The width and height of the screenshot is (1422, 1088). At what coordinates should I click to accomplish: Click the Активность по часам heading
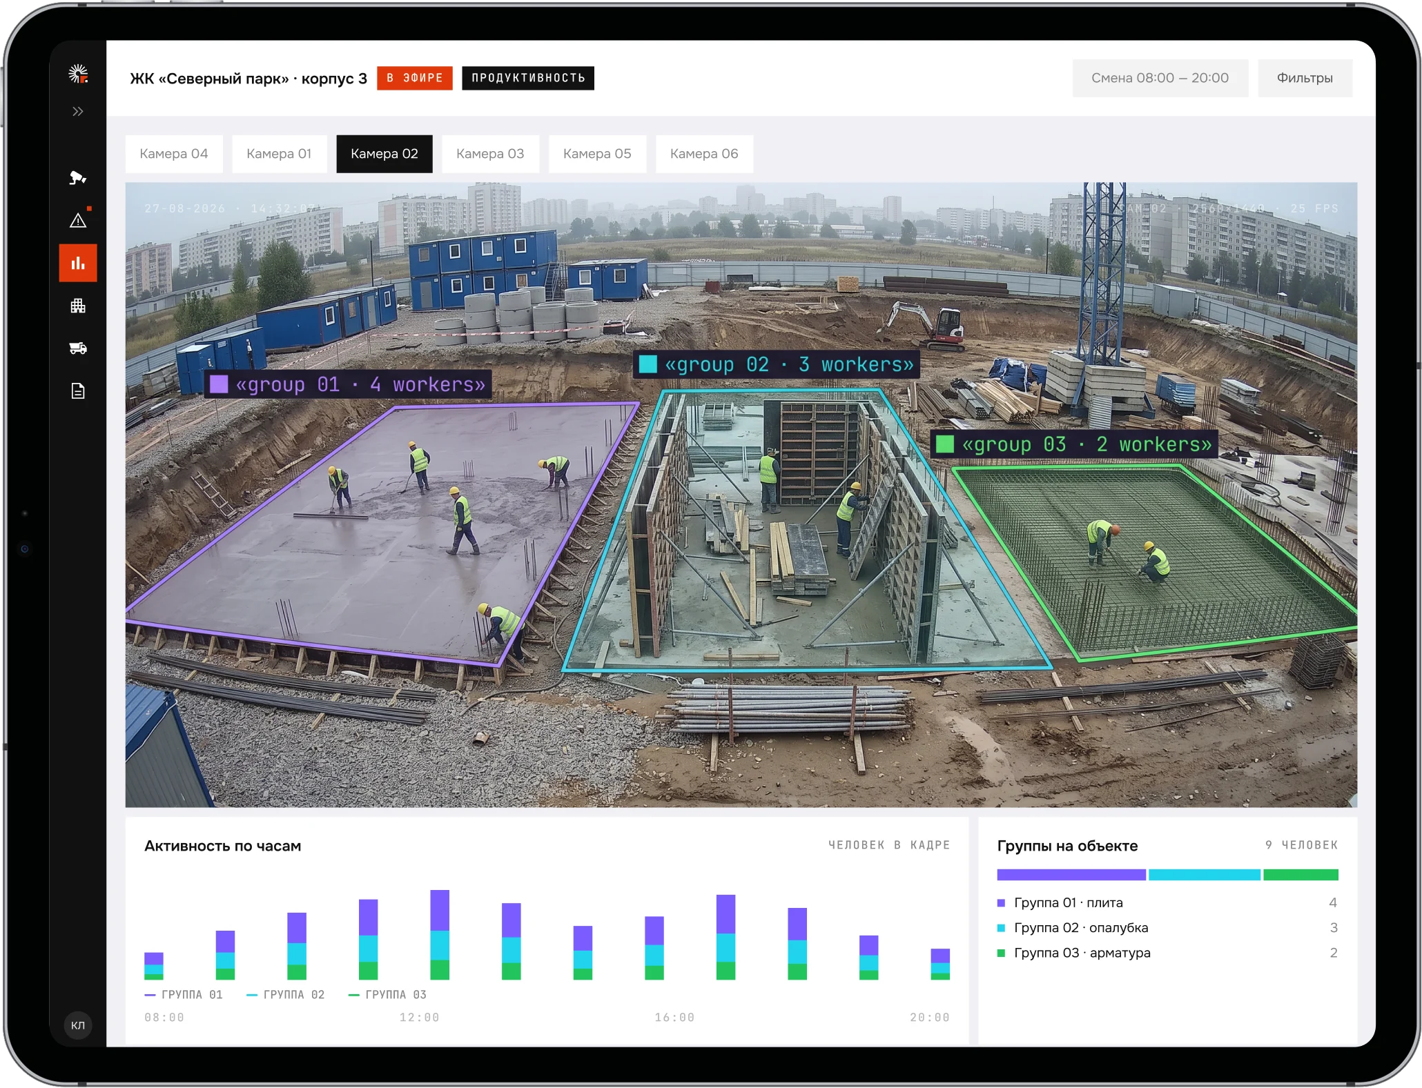(x=223, y=846)
